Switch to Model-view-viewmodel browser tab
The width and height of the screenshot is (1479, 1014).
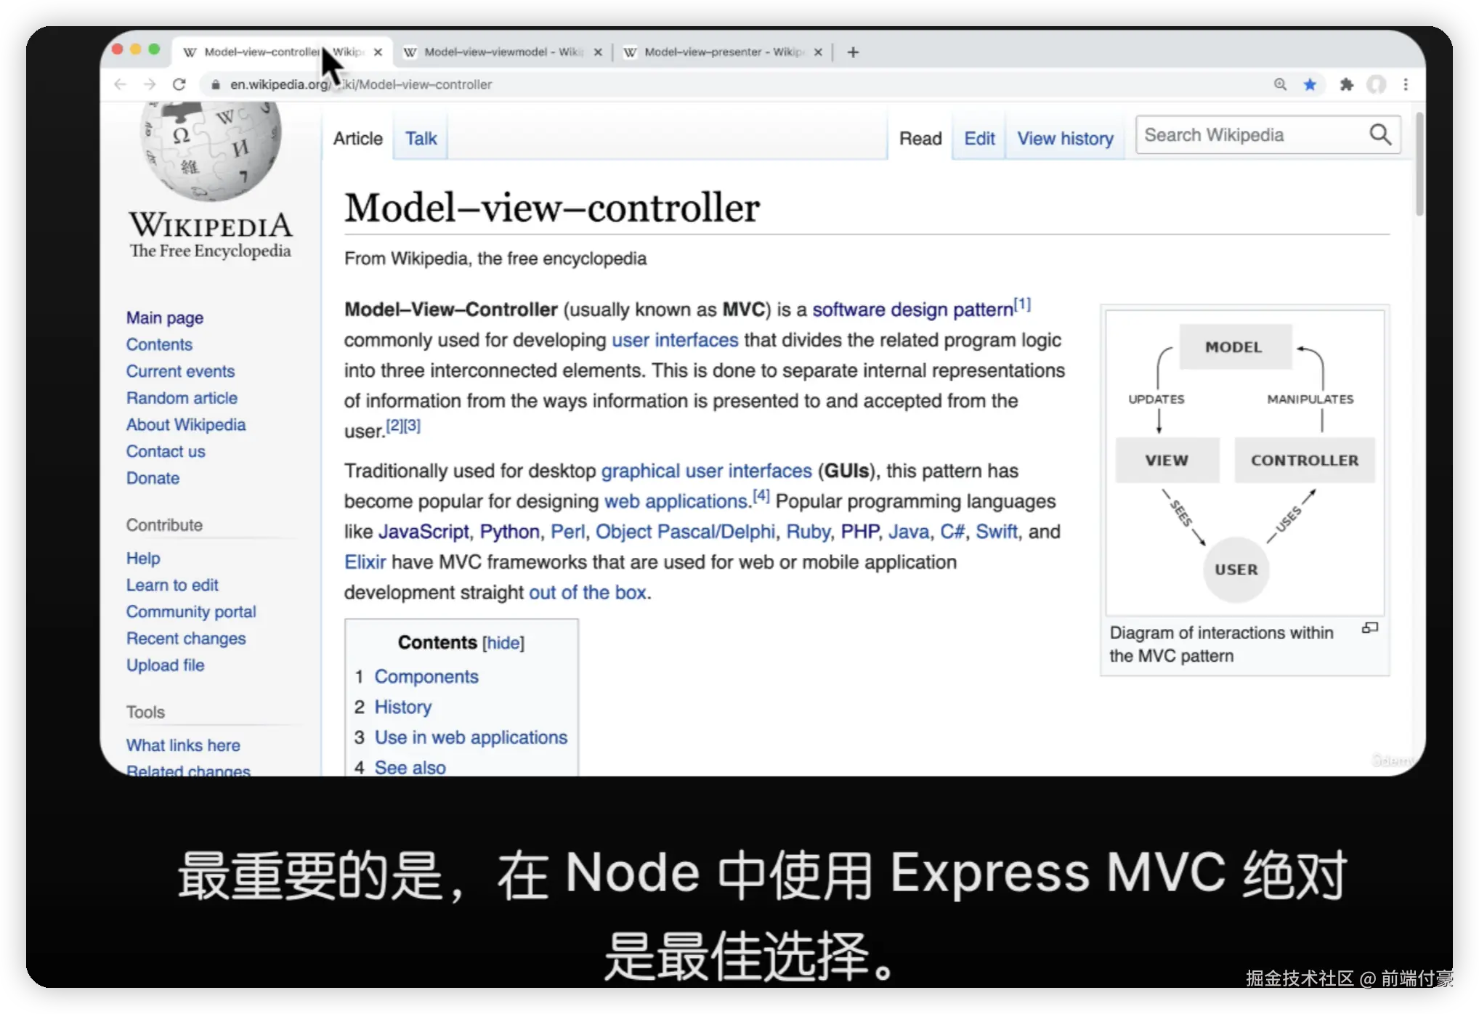(x=501, y=52)
